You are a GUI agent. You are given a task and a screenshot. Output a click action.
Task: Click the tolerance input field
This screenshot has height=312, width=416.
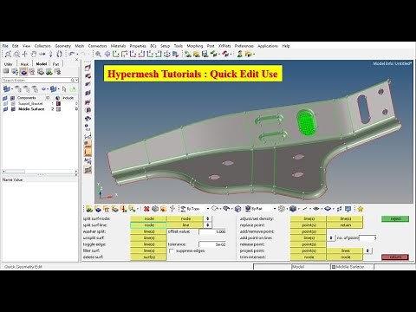point(212,244)
